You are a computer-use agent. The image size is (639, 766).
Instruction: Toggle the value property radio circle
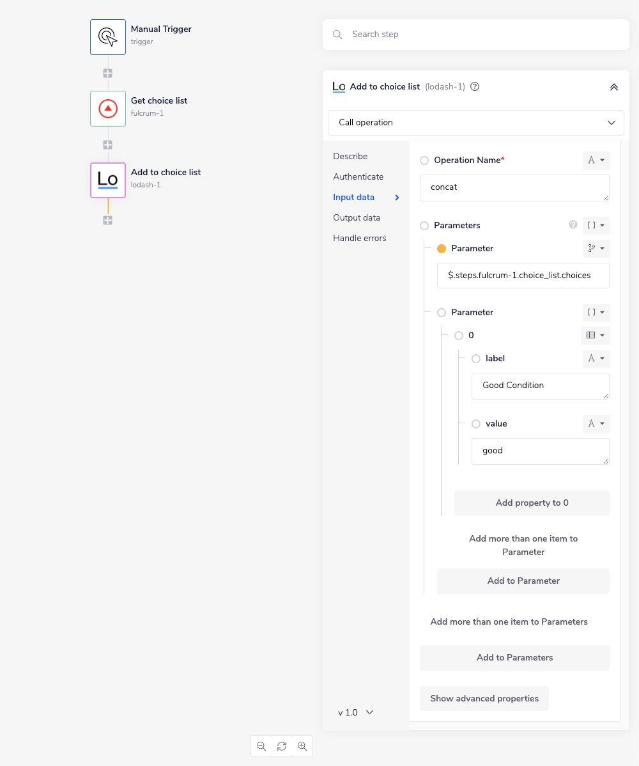click(476, 424)
